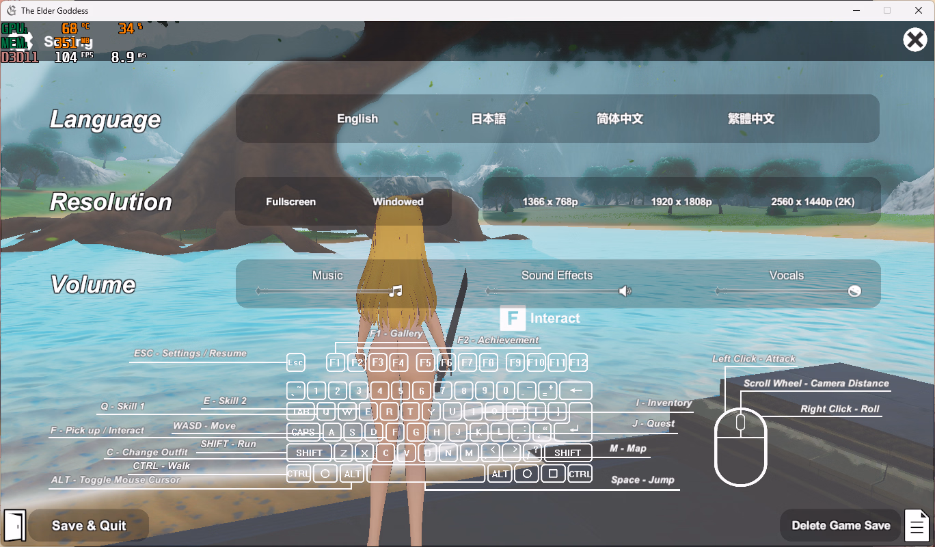Click the F key icon next to Interact

pos(513,318)
